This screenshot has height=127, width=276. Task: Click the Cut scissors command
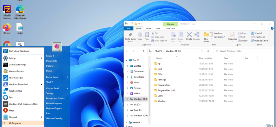(x=154, y=33)
